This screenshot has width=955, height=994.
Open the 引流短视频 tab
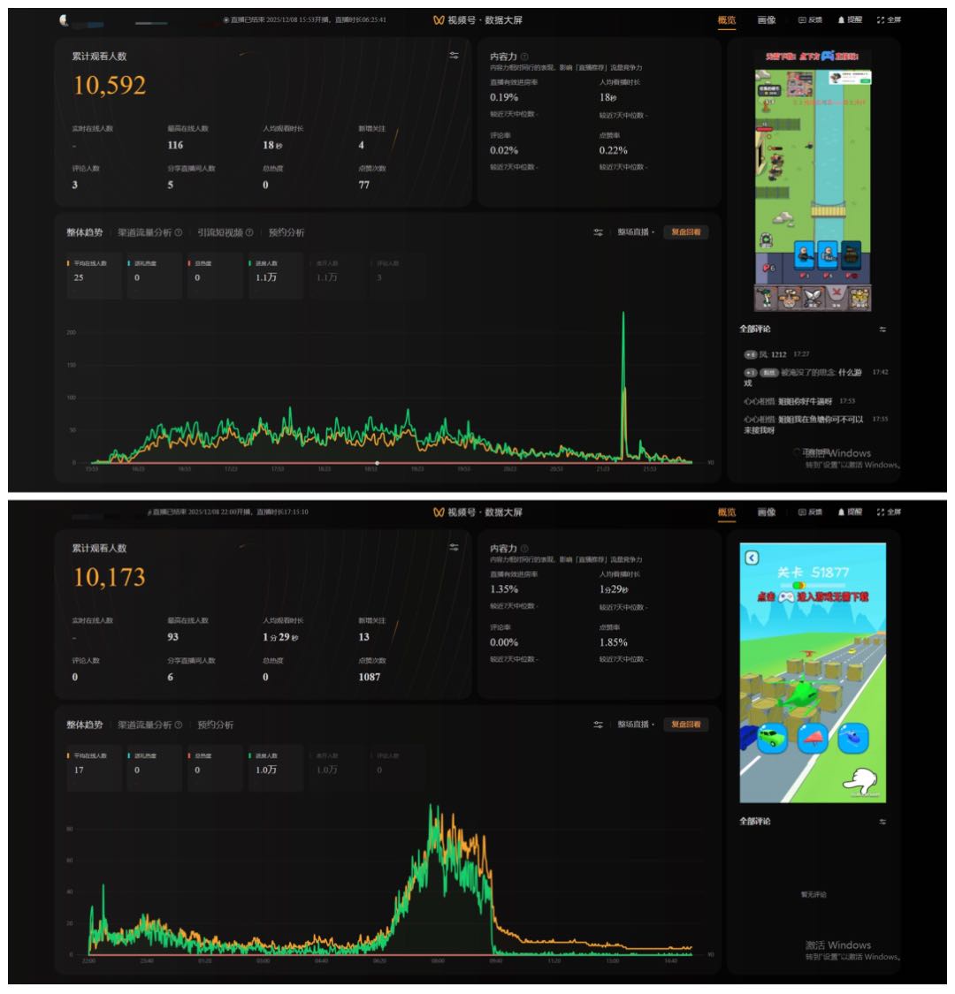(220, 232)
